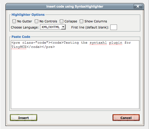Click the misspelled word syntaxhl
Viewport: 149px width, 129px height.
click(98, 43)
